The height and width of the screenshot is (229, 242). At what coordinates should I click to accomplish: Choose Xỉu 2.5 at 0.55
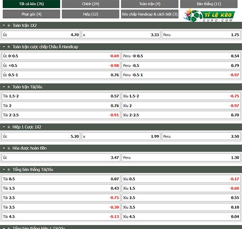[181, 198]
